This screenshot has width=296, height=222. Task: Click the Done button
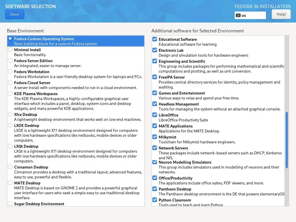click(15, 14)
